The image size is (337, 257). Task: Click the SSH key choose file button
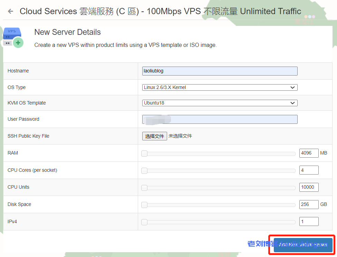pyautogui.click(x=154, y=136)
